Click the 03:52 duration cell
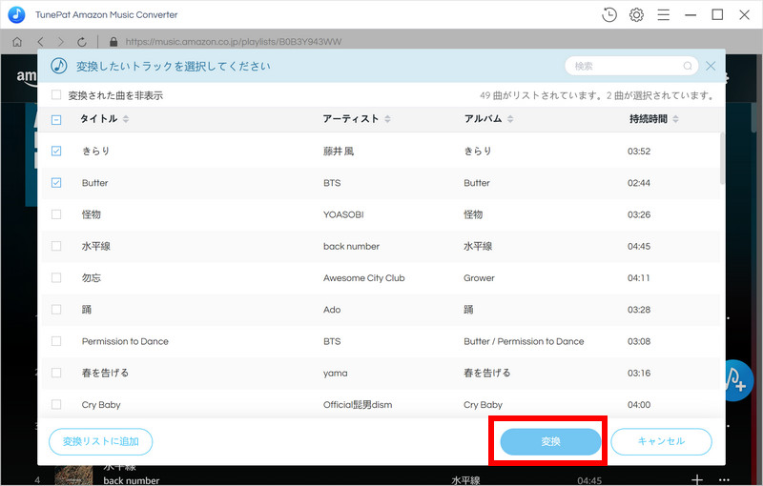Screen dimensions: 763x486 tap(639, 152)
